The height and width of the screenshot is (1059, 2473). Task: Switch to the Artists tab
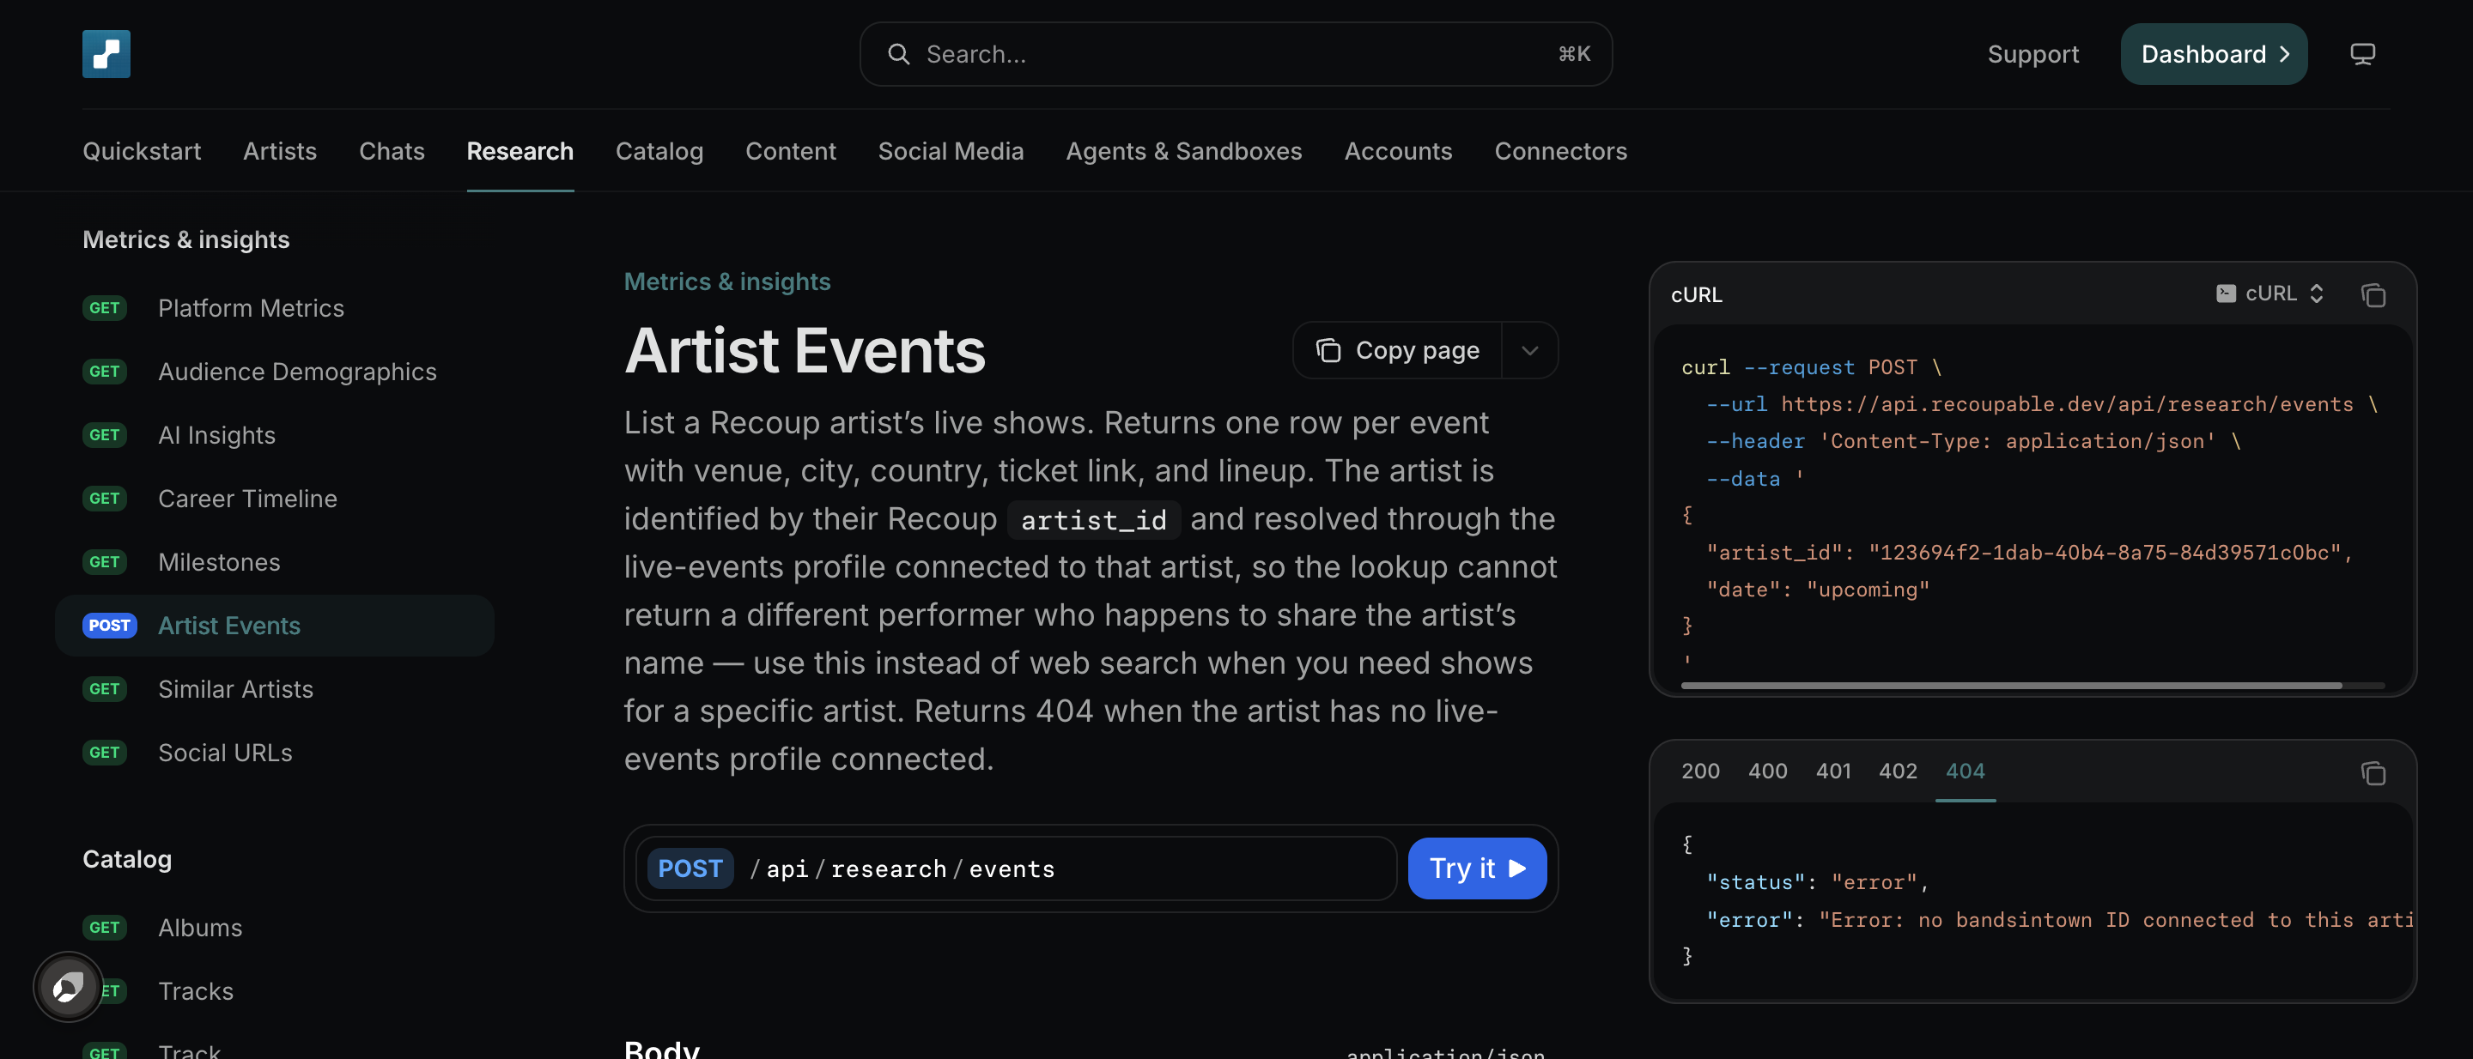click(279, 150)
